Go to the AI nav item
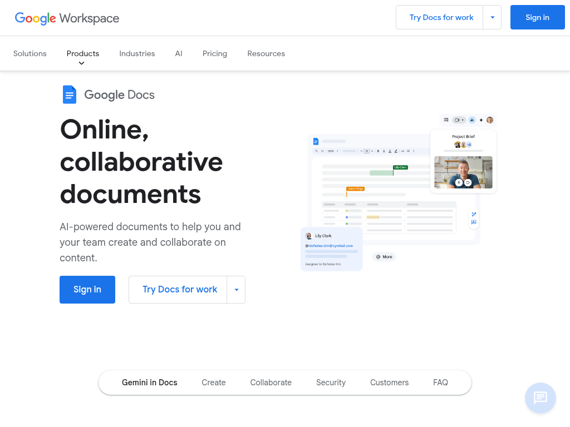 click(179, 53)
